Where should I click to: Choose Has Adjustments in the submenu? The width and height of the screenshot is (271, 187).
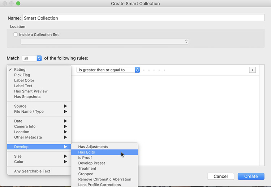click(93, 147)
